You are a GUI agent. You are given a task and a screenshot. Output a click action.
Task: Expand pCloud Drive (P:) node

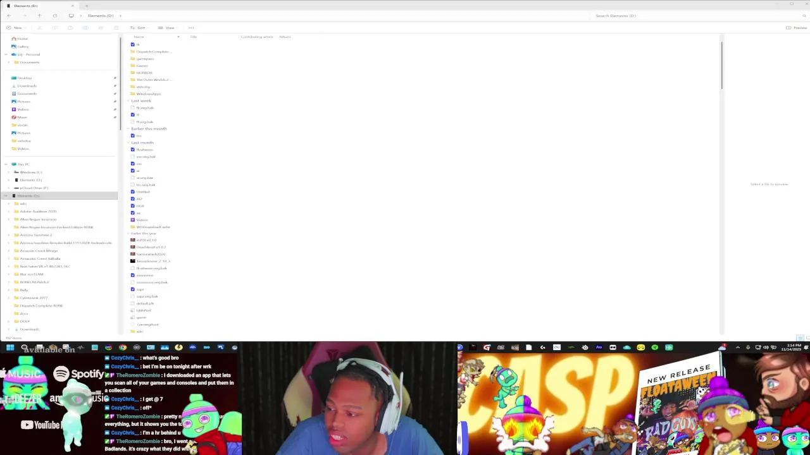tap(9, 188)
